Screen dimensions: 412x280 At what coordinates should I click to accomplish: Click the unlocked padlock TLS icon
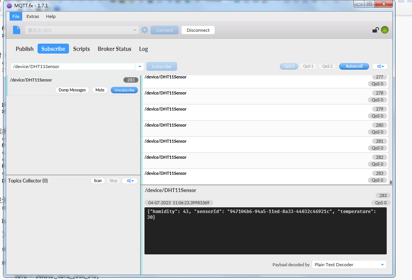376,30
